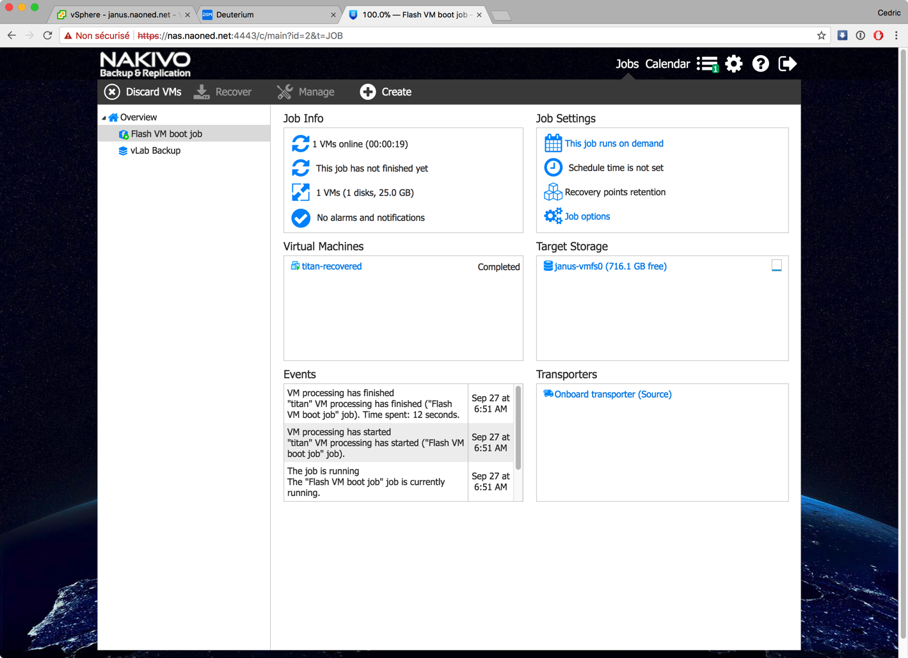Click the 'Completed' status text
The width and height of the screenshot is (908, 658).
pyautogui.click(x=498, y=267)
